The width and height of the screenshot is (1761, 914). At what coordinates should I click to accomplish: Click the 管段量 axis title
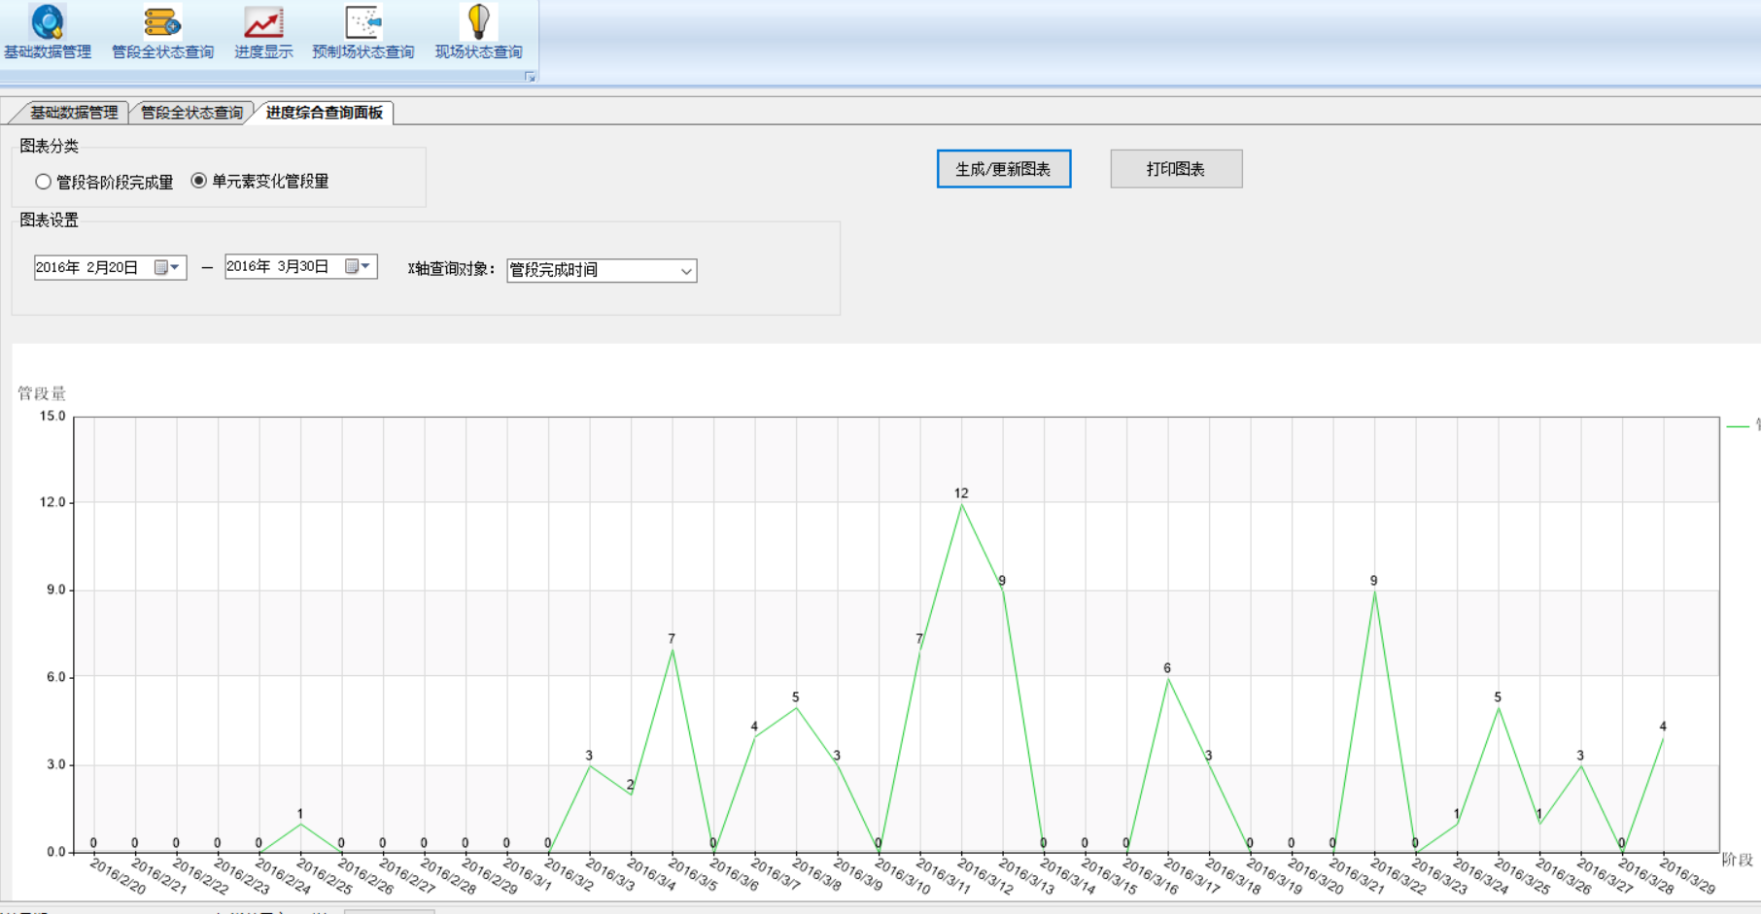[x=42, y=393]
